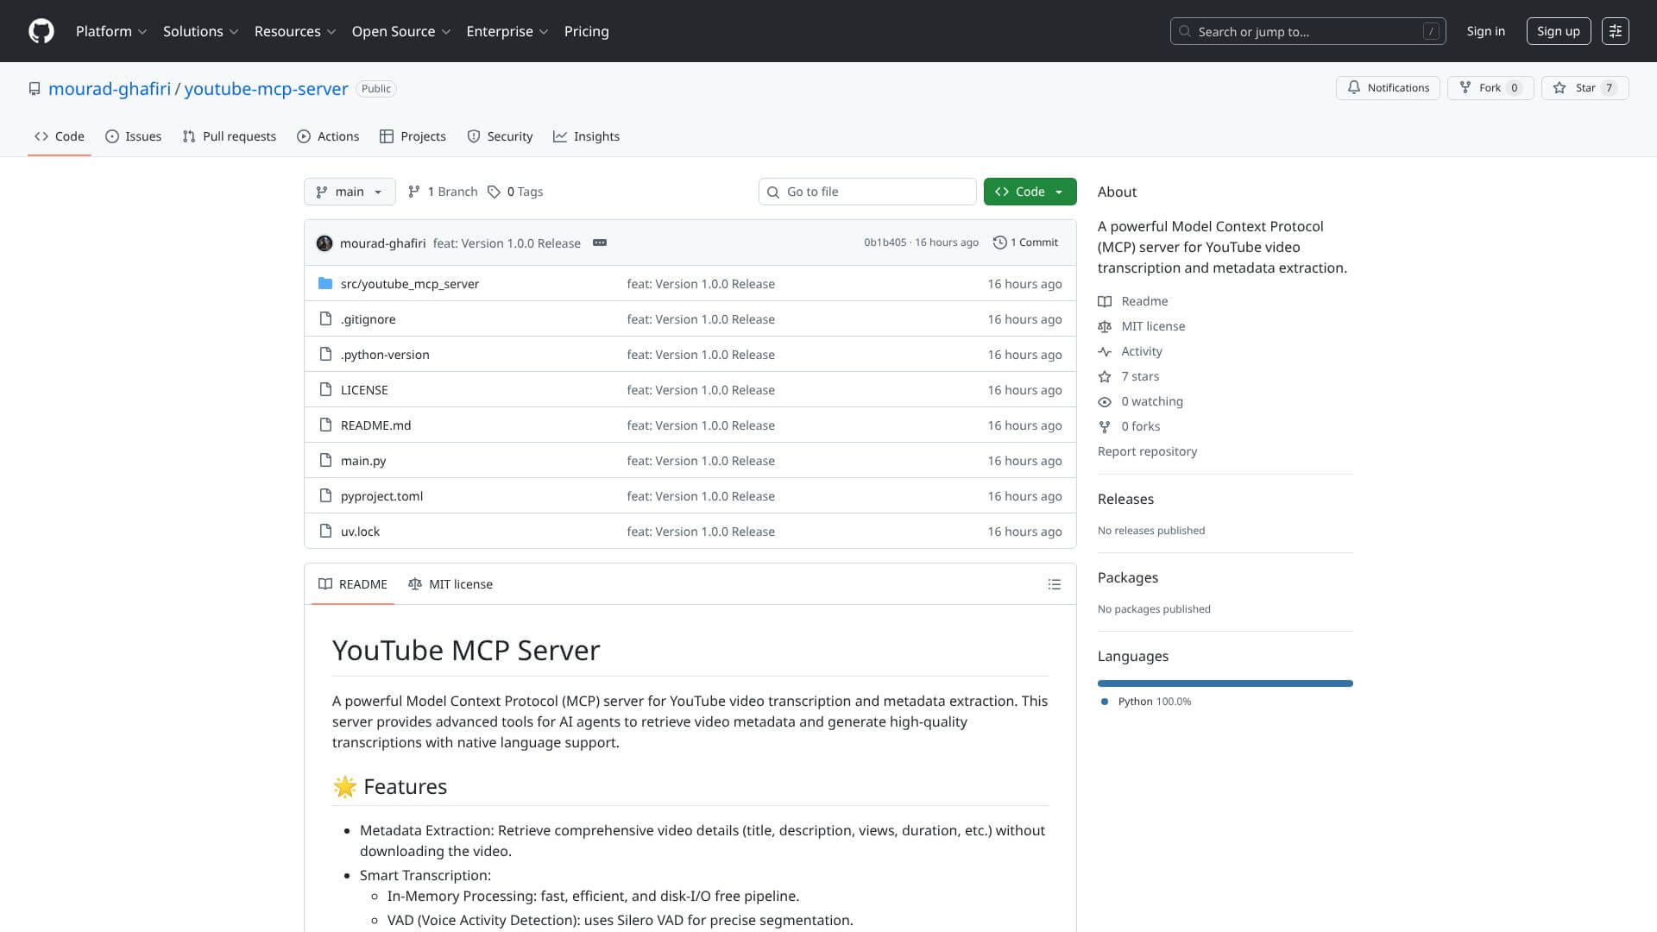Open main branch dropdown

350,192
